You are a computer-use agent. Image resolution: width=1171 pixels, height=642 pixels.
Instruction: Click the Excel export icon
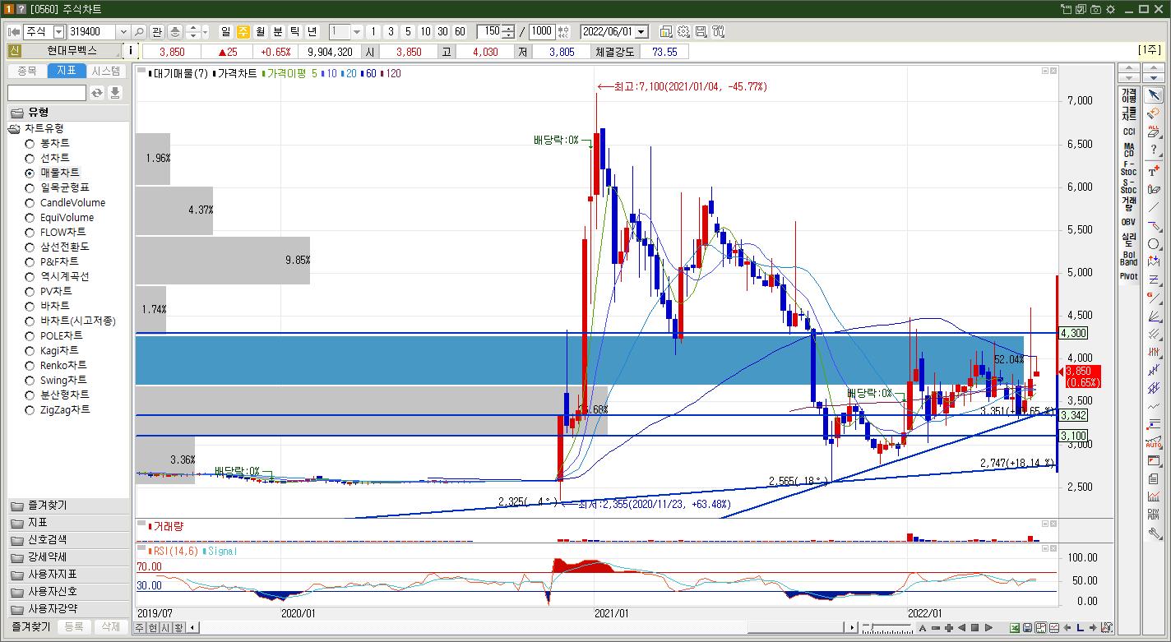click(1015, 628)
